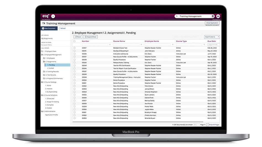Open the Export view to dropdown
The width and height of the screenshot is (262, 147).
point(212,37)
